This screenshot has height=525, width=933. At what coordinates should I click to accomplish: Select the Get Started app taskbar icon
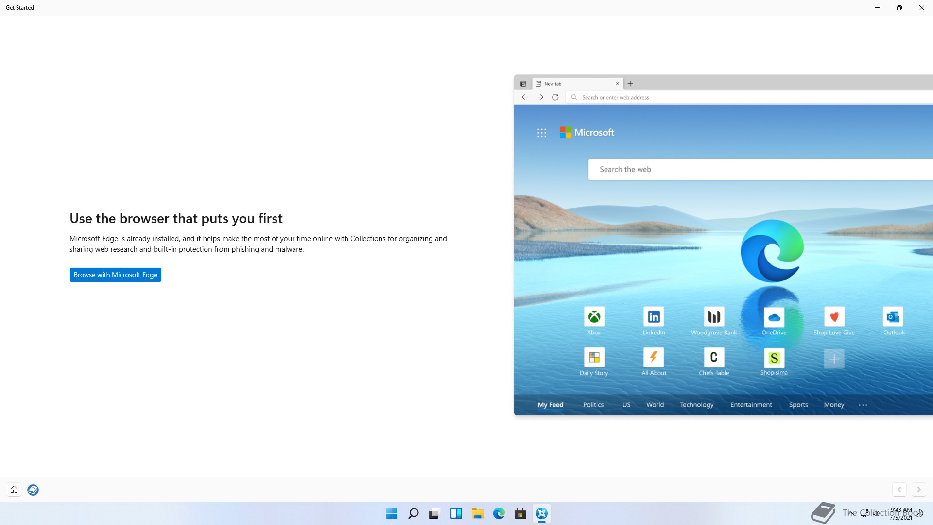point(541,513)
